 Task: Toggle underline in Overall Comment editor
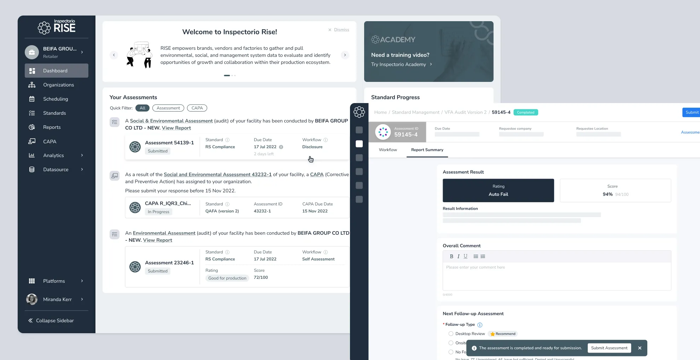point(465,257)
